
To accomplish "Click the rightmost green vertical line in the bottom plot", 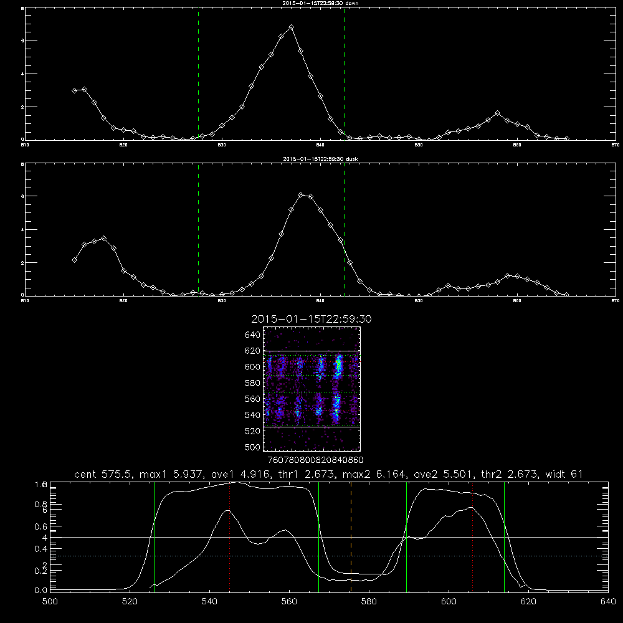I will click(x=504, y=536).
